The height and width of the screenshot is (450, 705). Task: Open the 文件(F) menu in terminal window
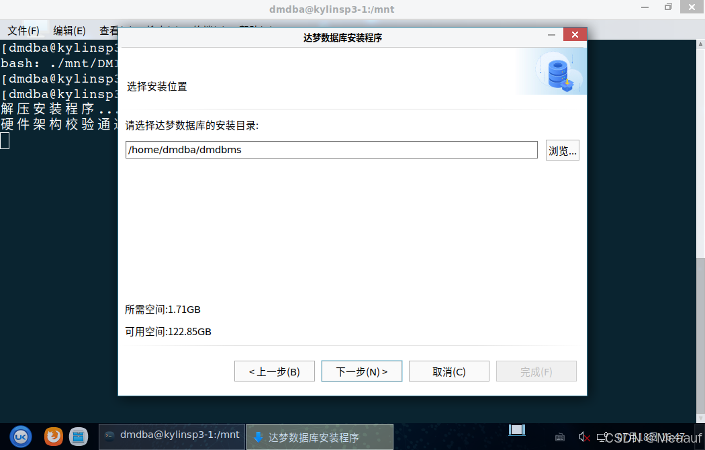(x=23, y=31)
